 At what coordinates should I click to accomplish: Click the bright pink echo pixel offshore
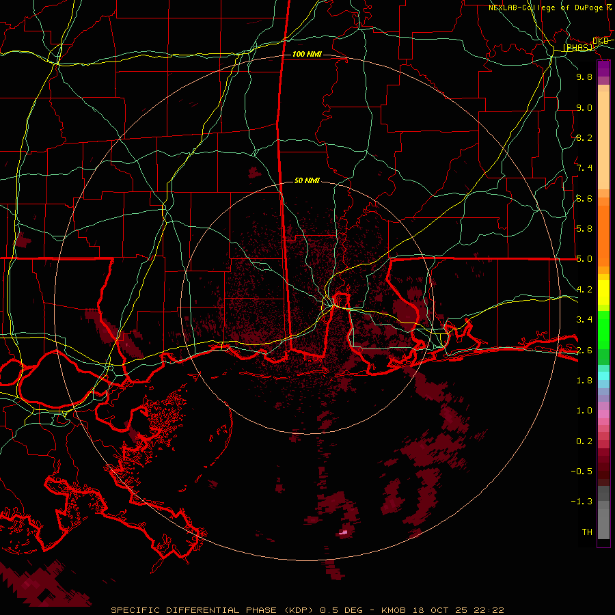pyautogui.click(x=343, y=532)
